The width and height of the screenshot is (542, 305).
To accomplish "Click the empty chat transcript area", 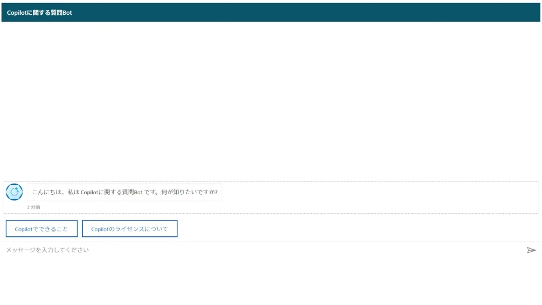I will 271,100.
